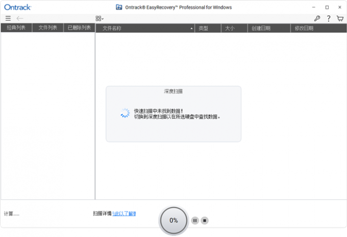
Task: Switch to the 经典列表 tab
Action: (x=16, y=28)
